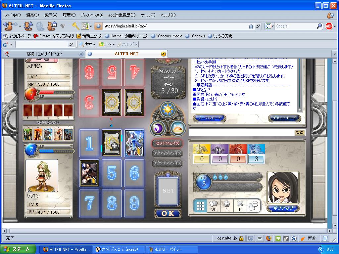Open the ツール(T) menu

tap(148, 15)
